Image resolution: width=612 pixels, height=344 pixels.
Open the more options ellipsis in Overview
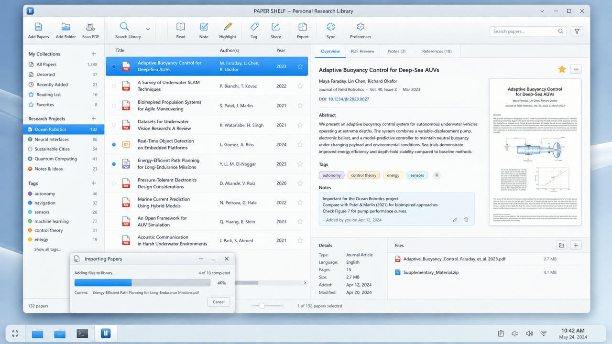click(x=576, y=69)
